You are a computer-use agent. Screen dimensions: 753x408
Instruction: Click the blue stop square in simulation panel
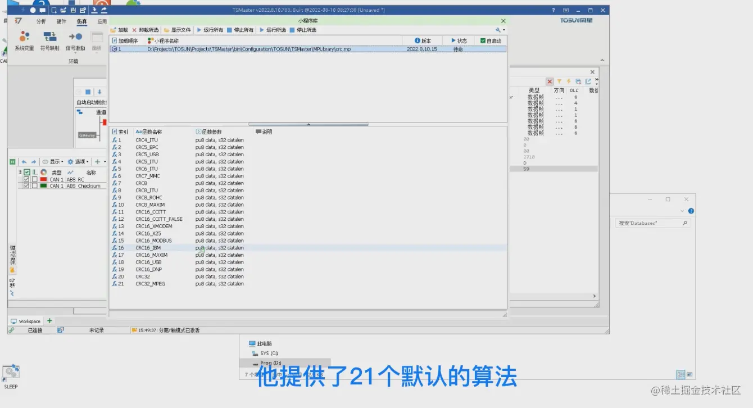coord(88,92)
